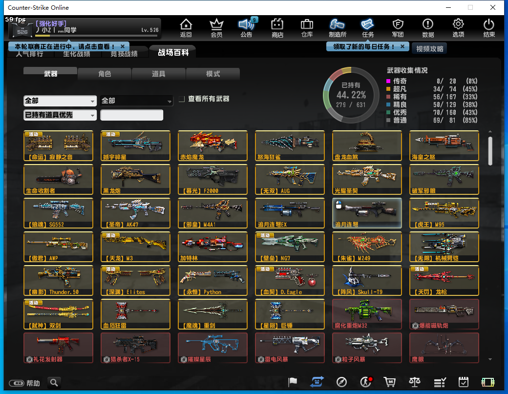Click the weapon list vertical scrollbar
Screen dimensions: 508x394
point(490,150)
